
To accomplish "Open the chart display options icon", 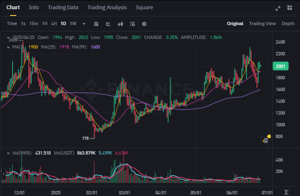I will (132, 24).
